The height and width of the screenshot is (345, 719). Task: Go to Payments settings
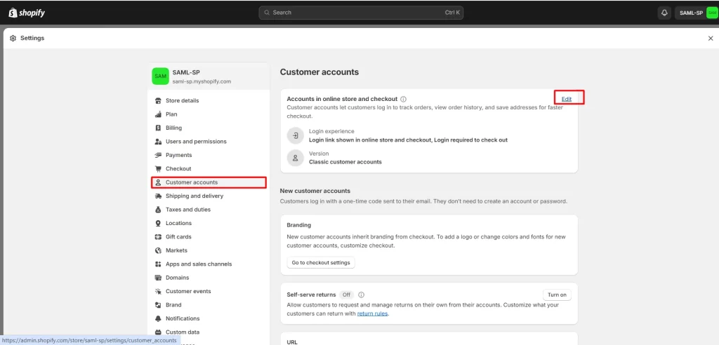[178, 155]
